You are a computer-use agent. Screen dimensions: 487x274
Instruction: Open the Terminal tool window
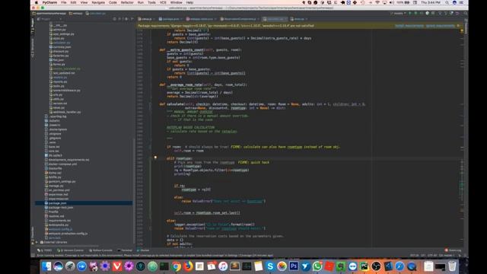(x=125, y=250)
